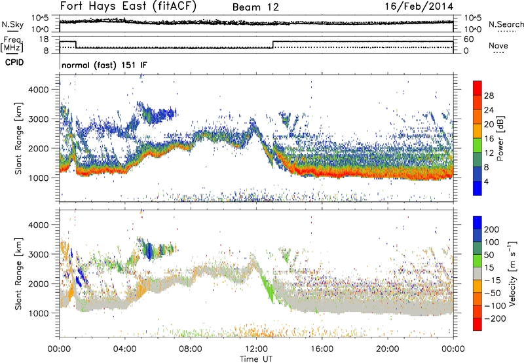Click the '4' power colorbar tick value

pyautogui.click(x=486, y=182)
